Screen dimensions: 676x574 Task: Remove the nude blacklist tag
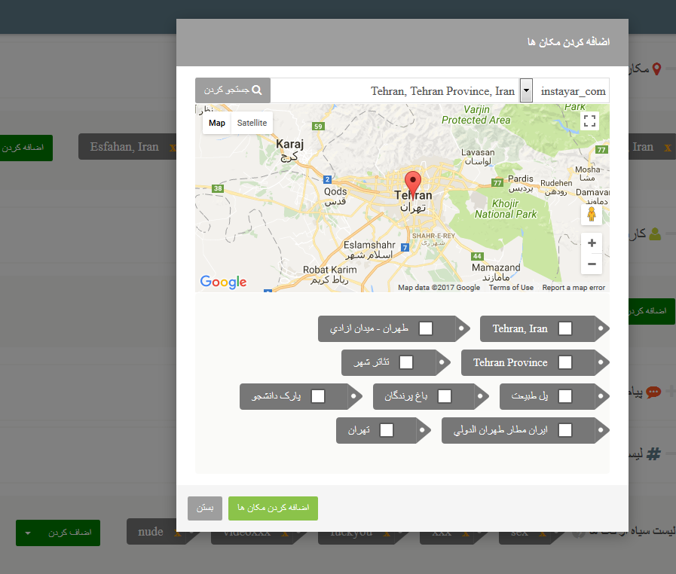[x=177, y=533]
